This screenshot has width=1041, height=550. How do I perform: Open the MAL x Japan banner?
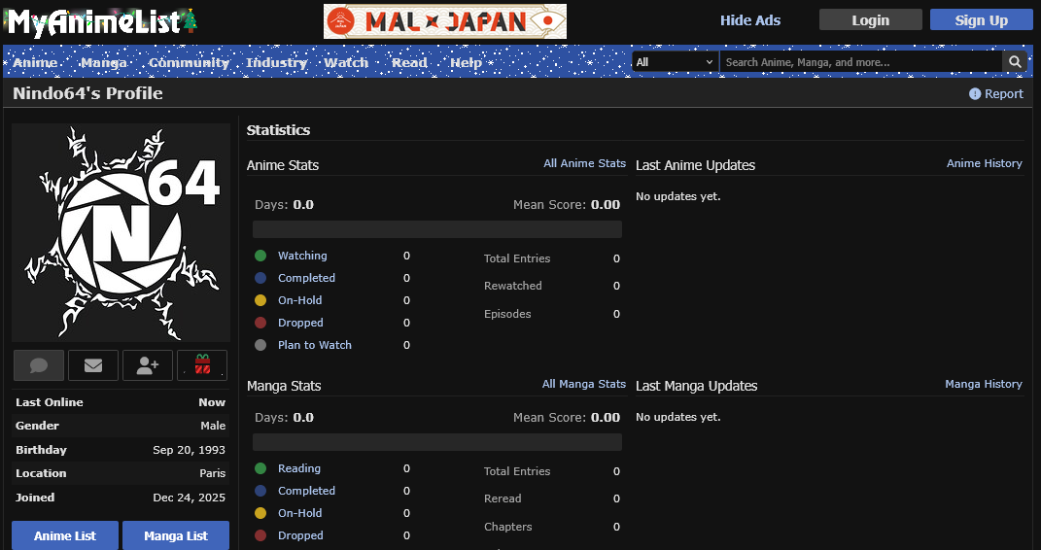tap(444, 20)
